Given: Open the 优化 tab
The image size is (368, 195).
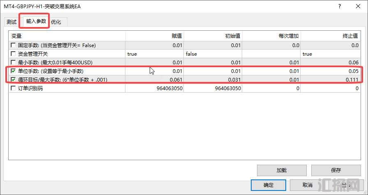Looking at the screenshot, I should (x=56, y=22).
